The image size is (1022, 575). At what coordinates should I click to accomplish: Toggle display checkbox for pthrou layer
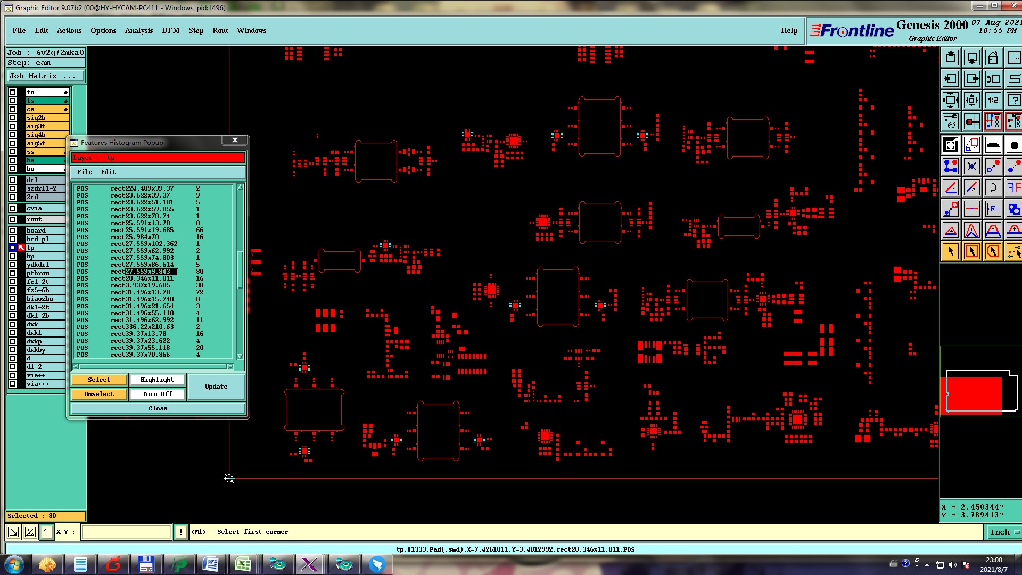point(13,273)
